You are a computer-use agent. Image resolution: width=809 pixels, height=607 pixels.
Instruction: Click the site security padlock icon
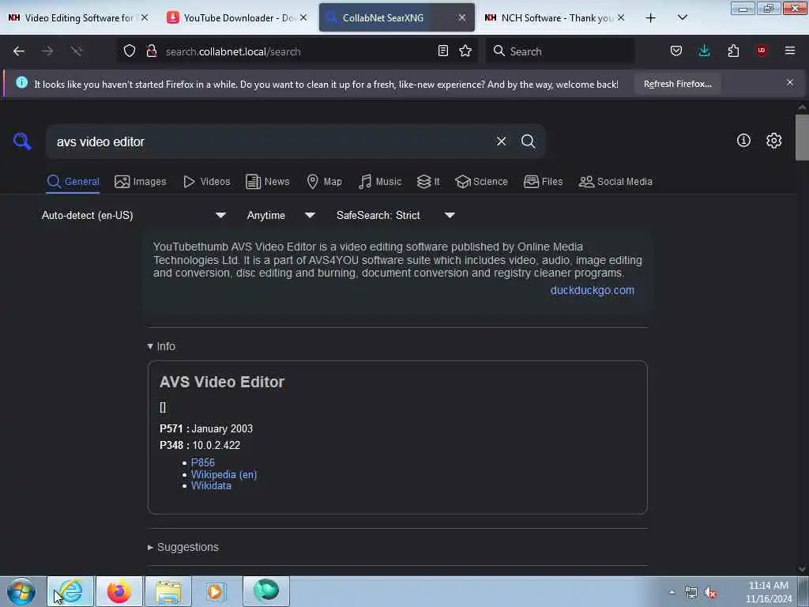click(x=151, y=51)
